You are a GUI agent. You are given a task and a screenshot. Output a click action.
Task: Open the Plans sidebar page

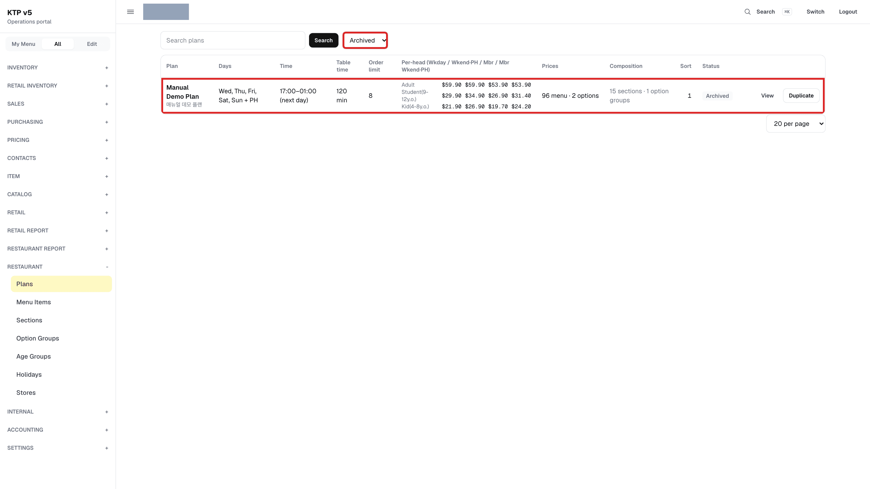[61, 284]
